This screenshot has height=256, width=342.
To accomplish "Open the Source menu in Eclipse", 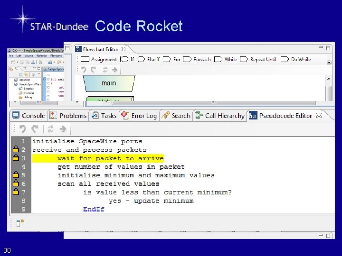I will tap(29, 56).
